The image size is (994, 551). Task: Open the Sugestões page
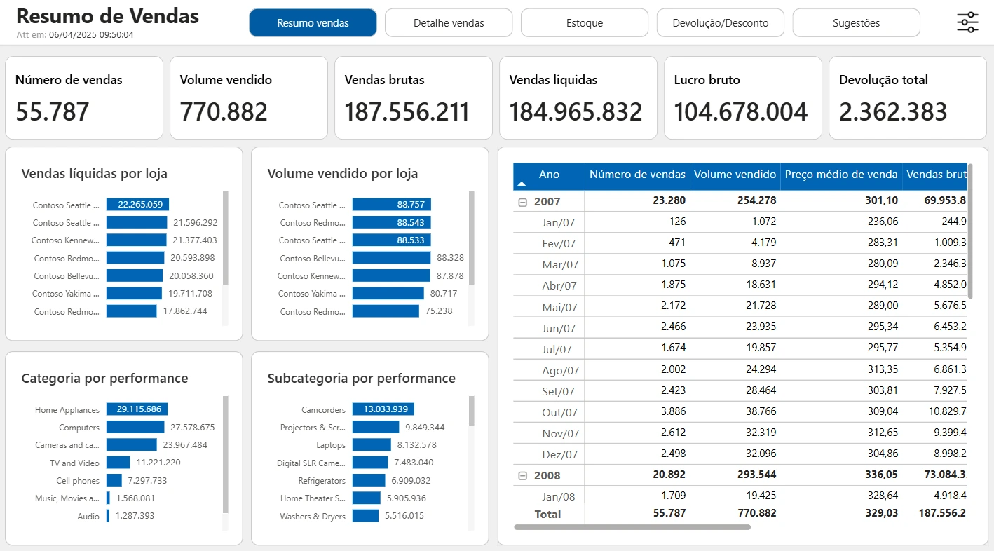tap(857, 23)
